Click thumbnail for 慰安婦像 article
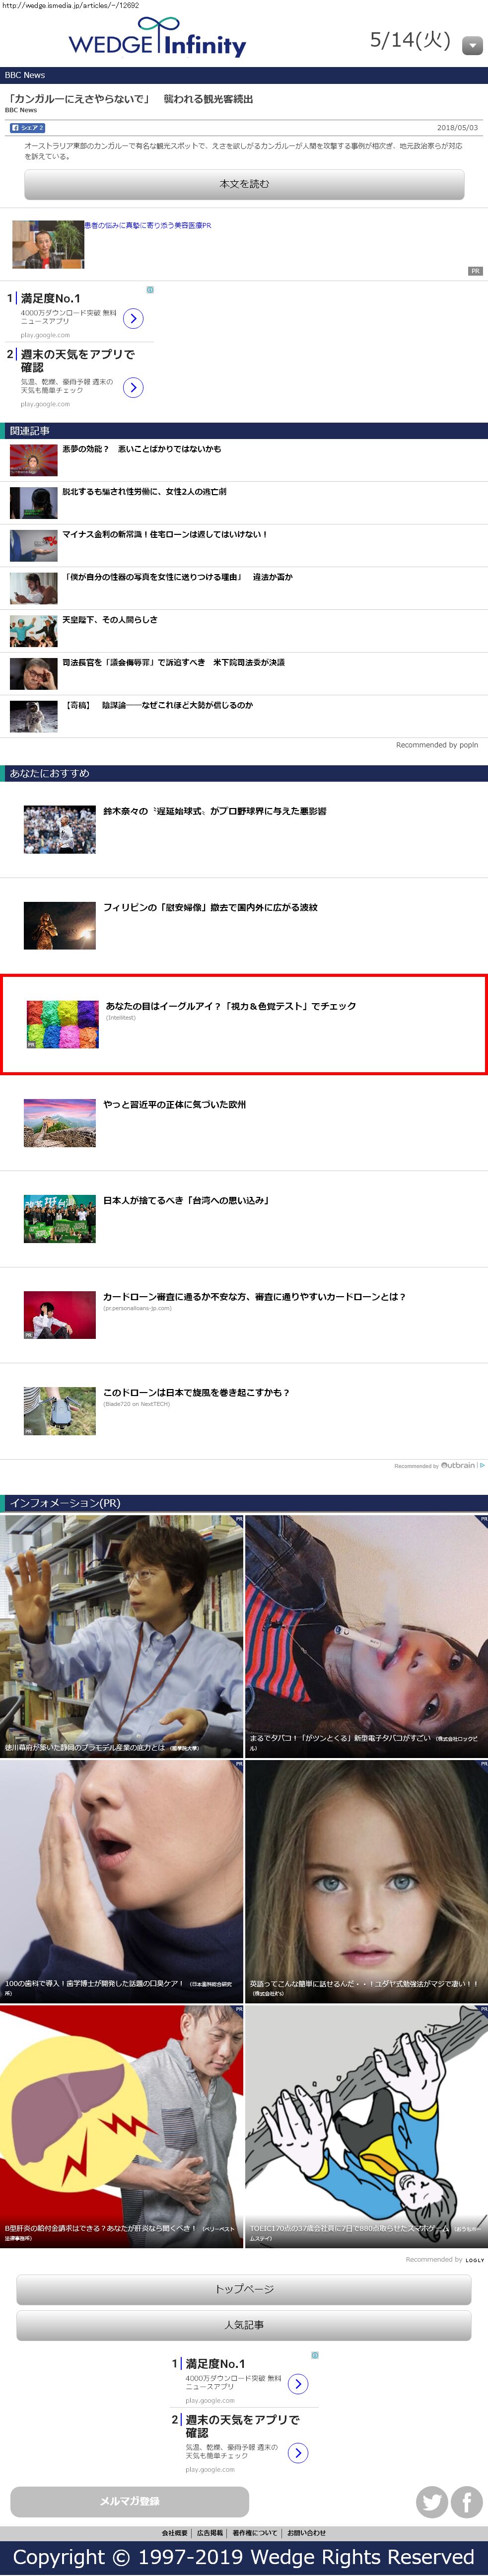488x2576 pixels. click(60, 925)
